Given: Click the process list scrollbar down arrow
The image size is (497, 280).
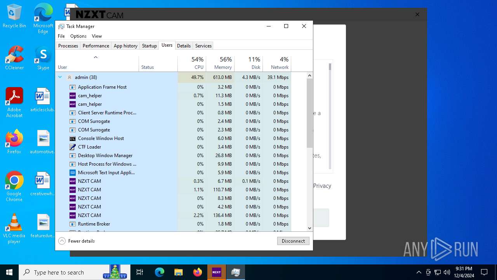Looking at the screenshot, I should [x=309, y=228].
